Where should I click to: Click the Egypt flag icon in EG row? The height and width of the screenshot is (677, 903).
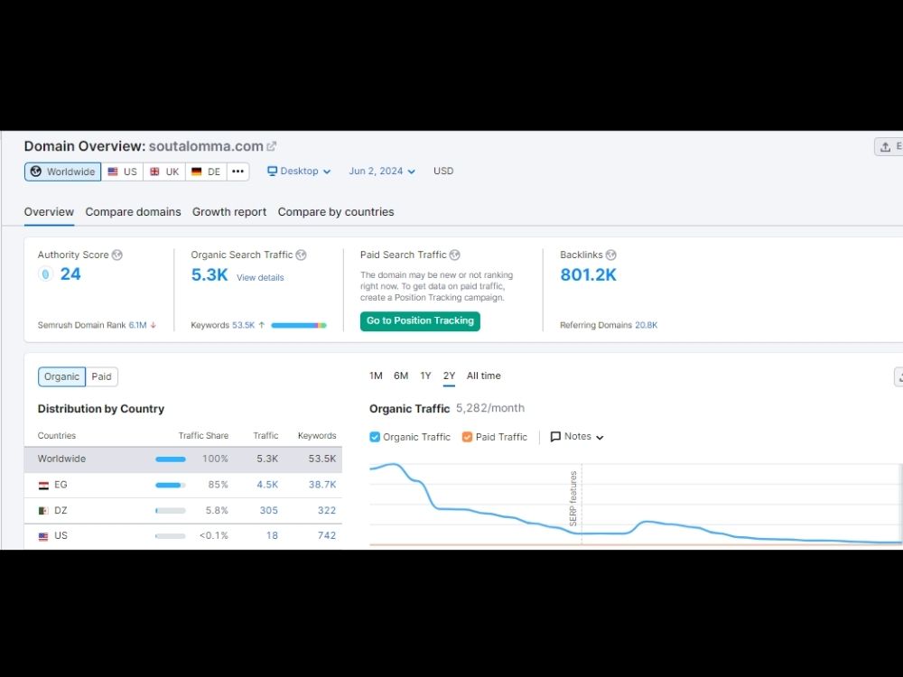[x=43, y=486]
